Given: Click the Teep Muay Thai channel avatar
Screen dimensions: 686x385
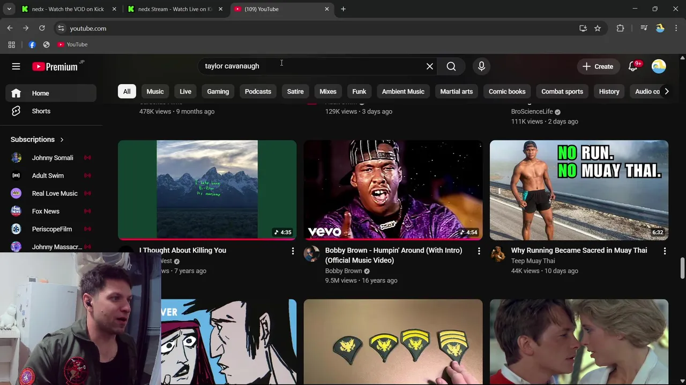Looking at the screenshot, I should tap(497, 254).
